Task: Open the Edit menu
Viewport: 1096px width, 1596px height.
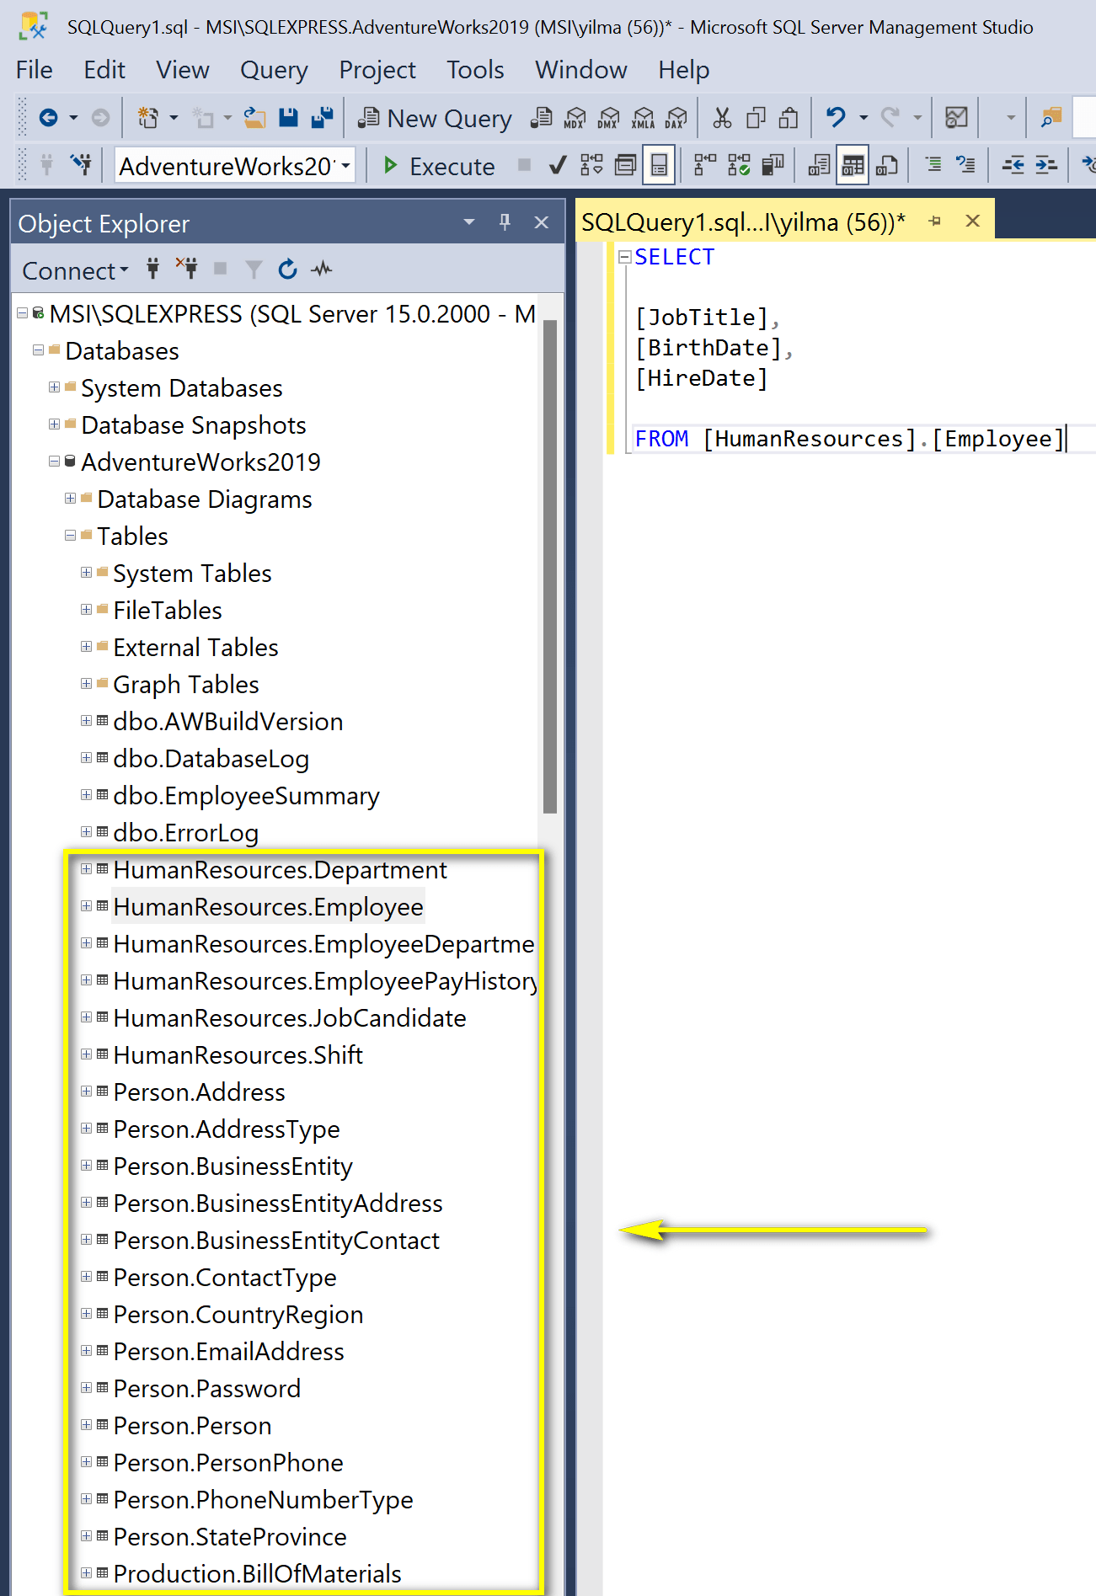Action: (104, 70)
